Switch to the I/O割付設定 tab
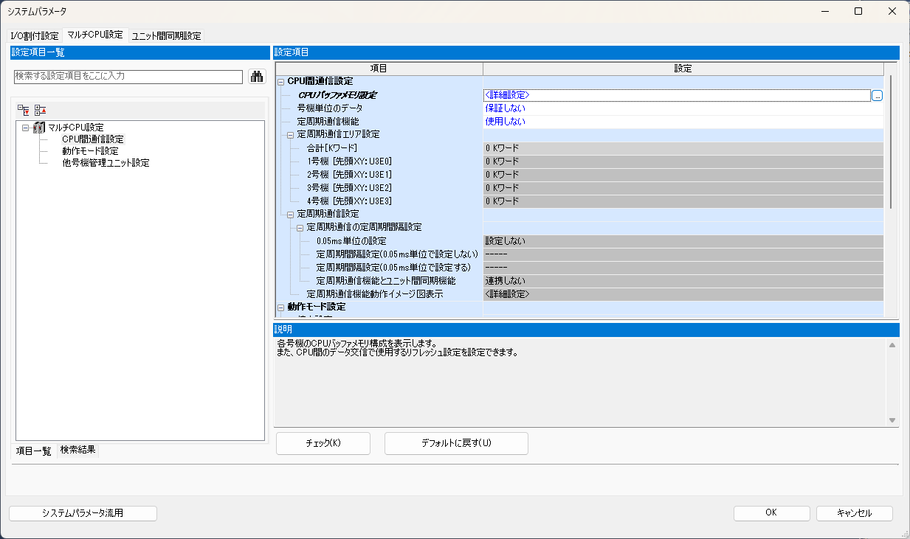This screenshot has height=539, width=910. [x=33, y=34]
